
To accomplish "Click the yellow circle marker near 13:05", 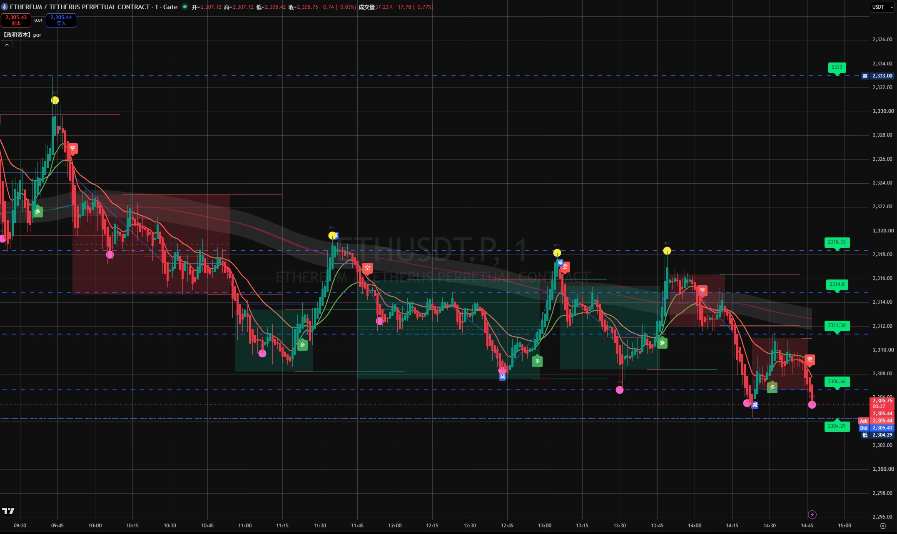I will click(x=557, y=253).
